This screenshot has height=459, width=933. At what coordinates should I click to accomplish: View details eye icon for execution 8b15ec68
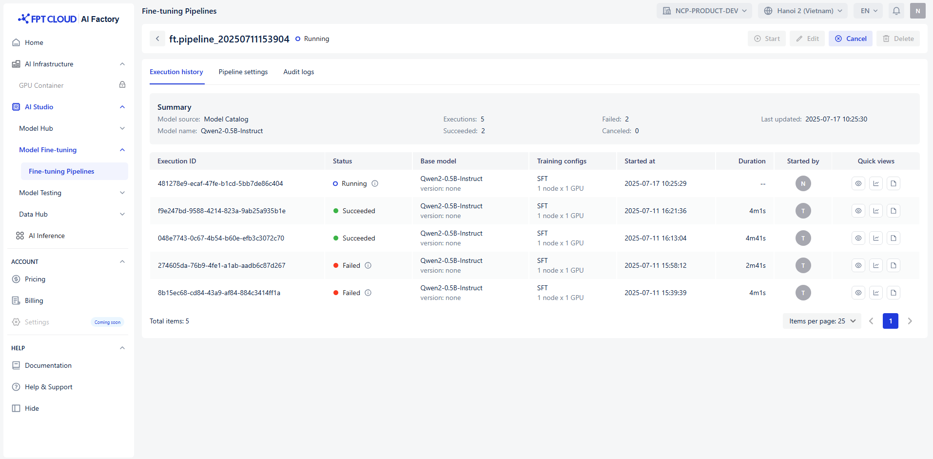tap(858, 293)
